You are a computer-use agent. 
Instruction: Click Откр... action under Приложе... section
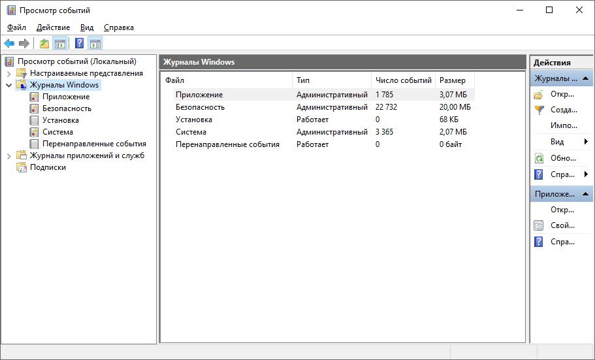pyautogui.click(x=562, y=210)
